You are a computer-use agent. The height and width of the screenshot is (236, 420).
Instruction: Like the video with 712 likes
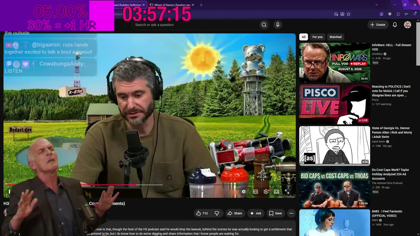(x=202, y=213)
